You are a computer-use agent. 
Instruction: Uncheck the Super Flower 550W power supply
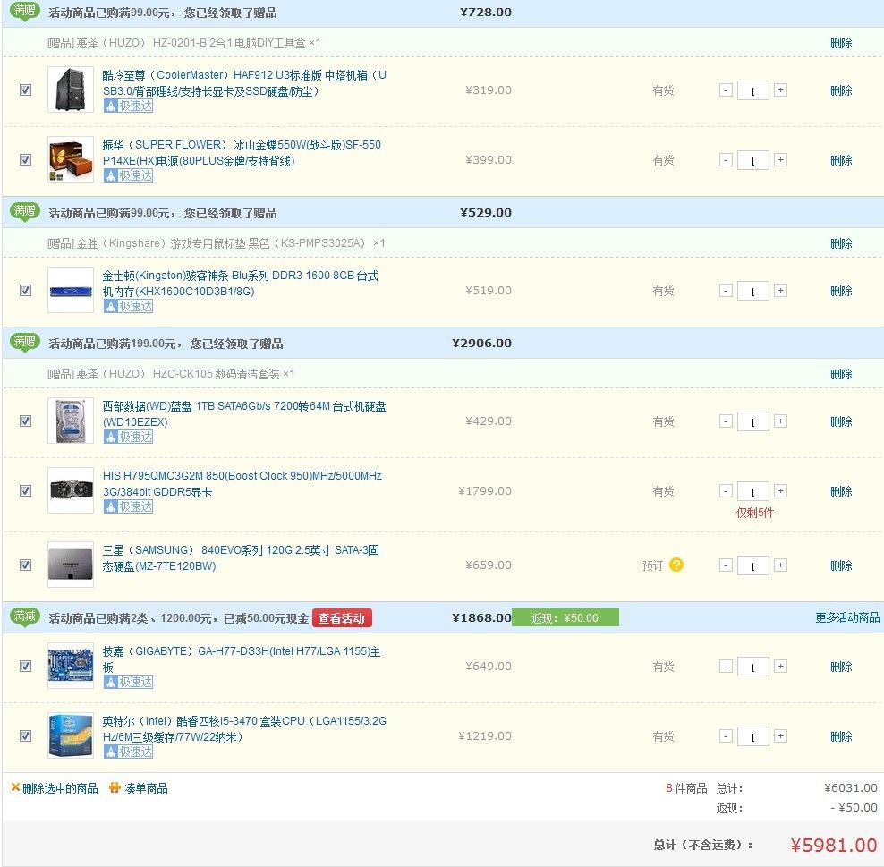25,160
